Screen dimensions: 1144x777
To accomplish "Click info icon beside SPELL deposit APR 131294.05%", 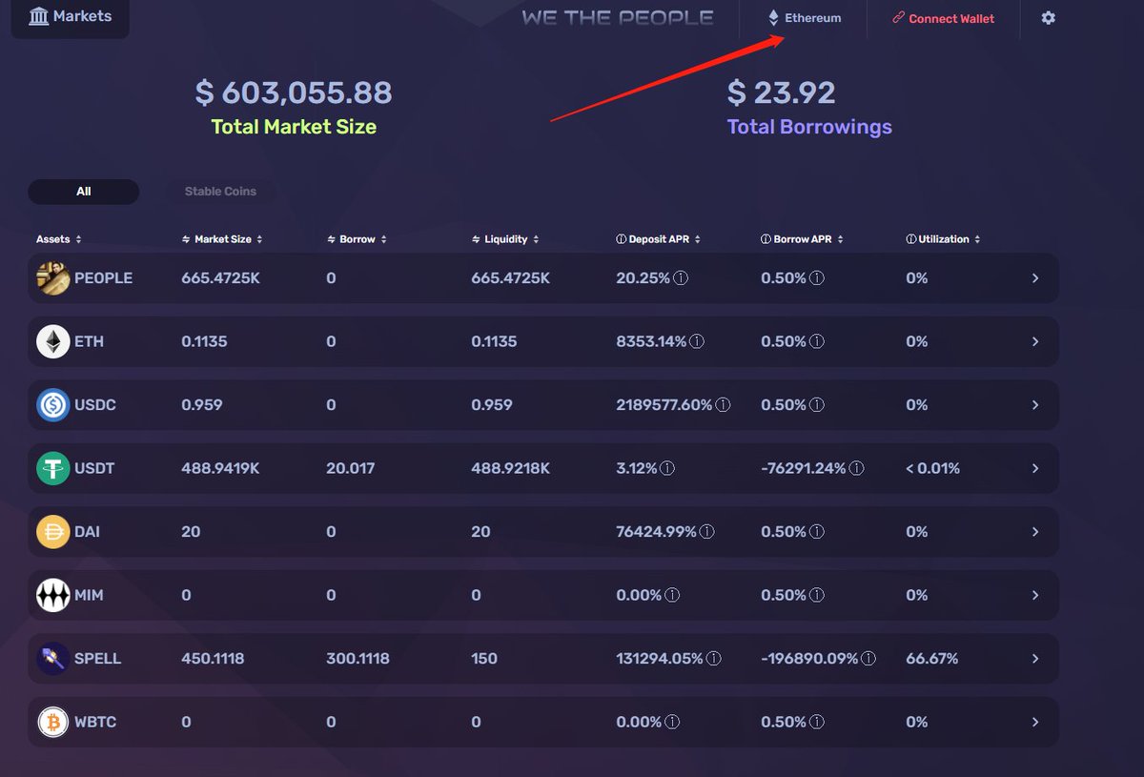I will coord(713,659).
